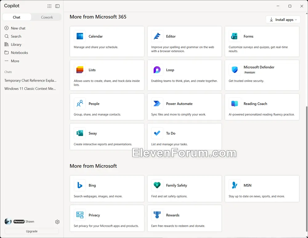Click the Calendar card title
The image size is (308, 238).
[x=95, y=36]
